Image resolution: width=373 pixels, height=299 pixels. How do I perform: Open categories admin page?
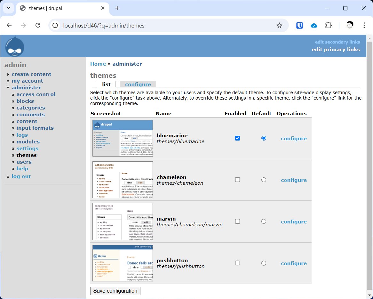(x=30, y=108)
